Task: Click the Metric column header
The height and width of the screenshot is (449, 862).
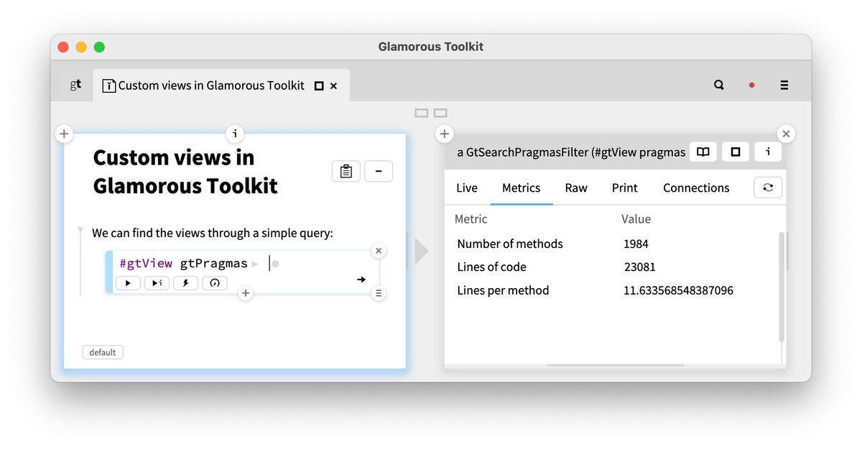Action: click(x=471, y=219)
